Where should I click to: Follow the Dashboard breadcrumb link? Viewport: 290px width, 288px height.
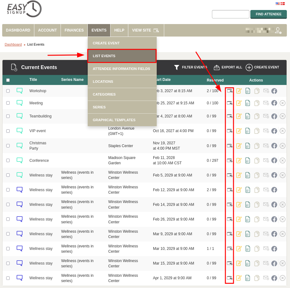(13, 44)
